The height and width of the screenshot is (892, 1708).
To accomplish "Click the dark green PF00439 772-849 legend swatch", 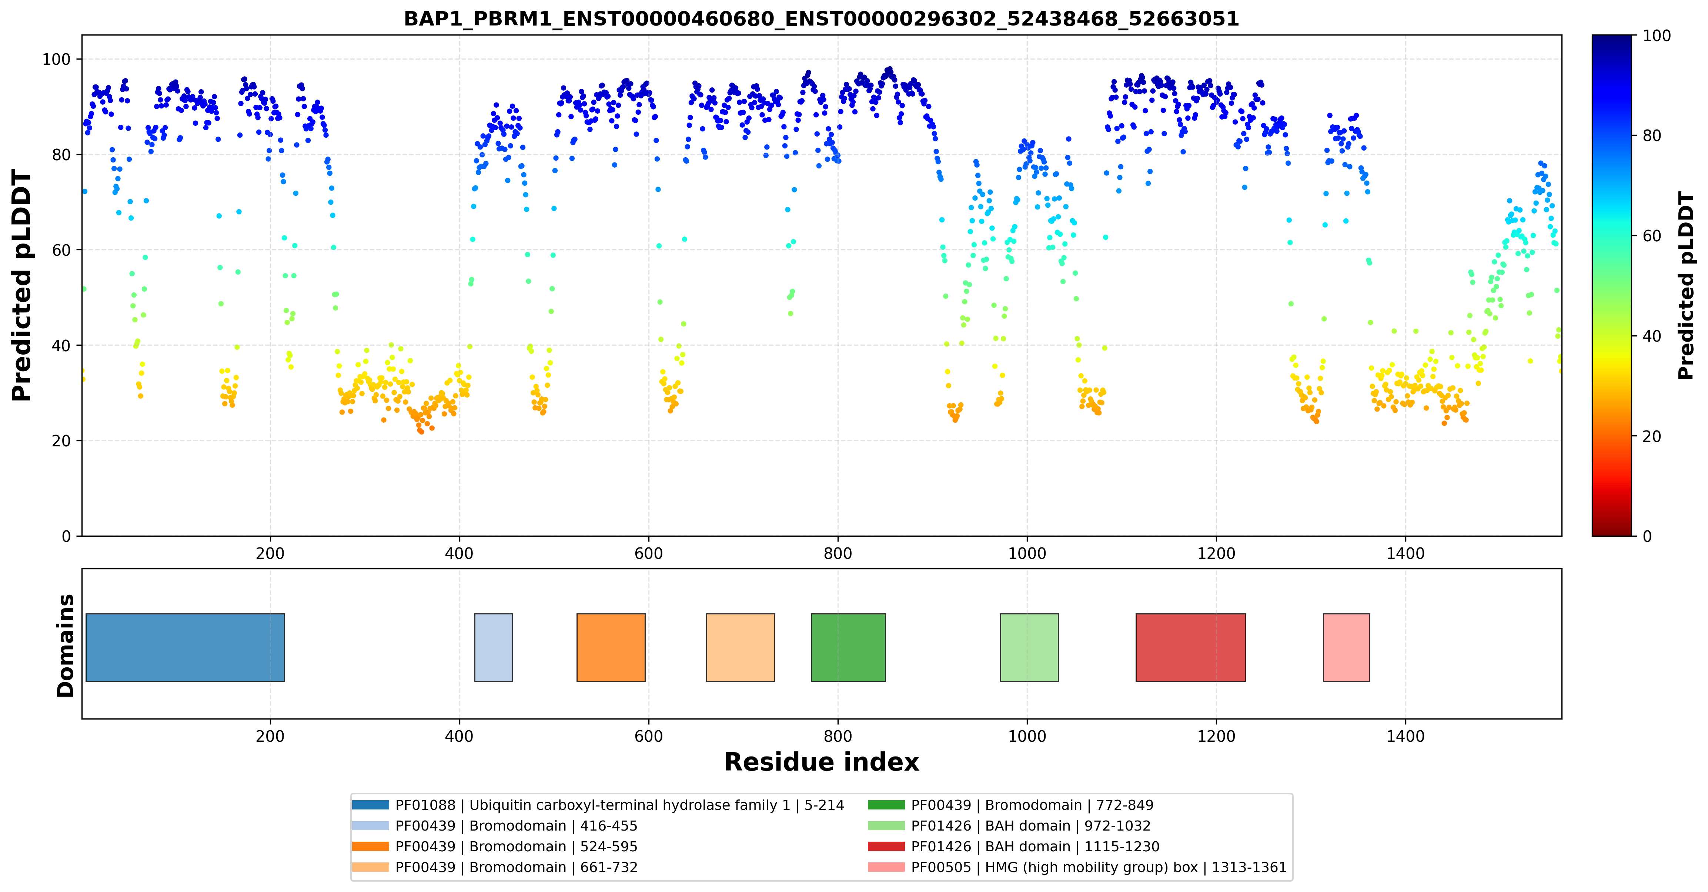I will click(886, 805).
